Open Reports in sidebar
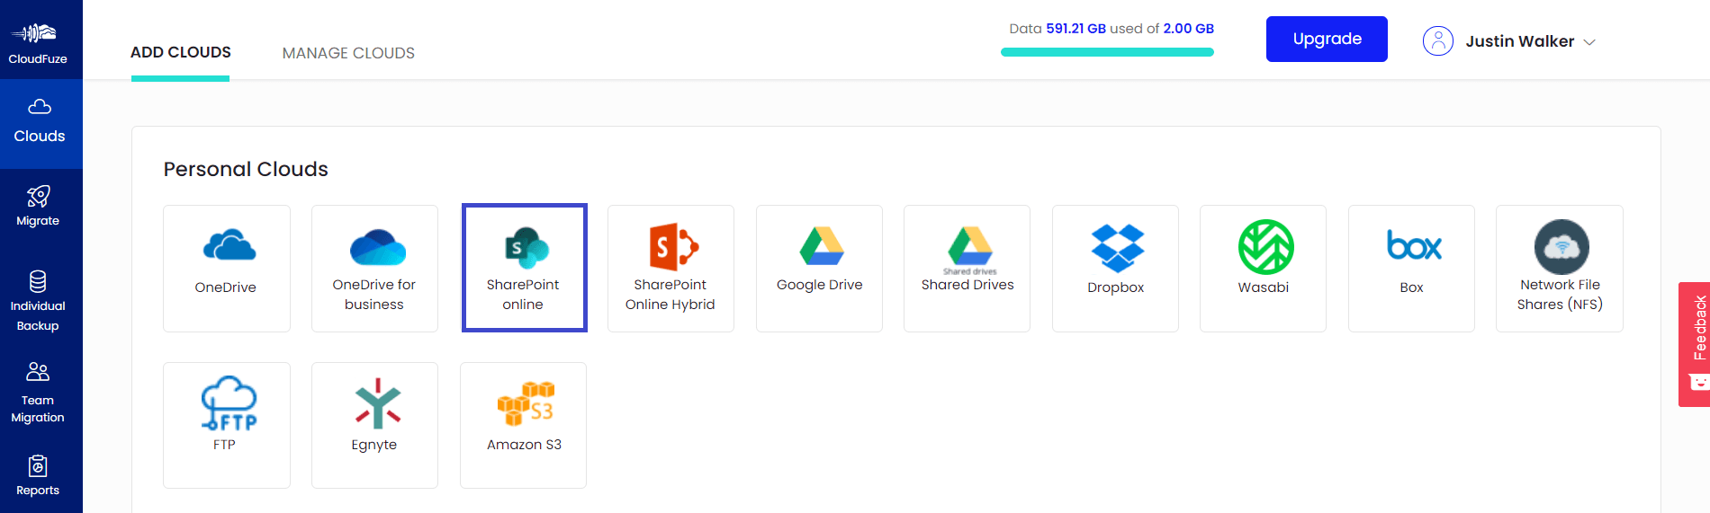The height and width of the screenshot is (513, 1710). [x=38, y=476]
